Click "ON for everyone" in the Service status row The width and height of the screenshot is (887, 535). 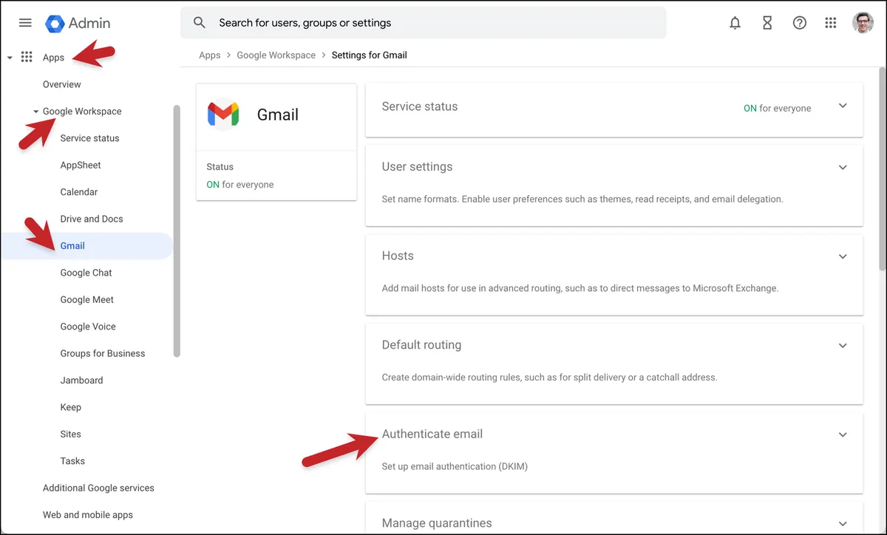coord(777,109)
